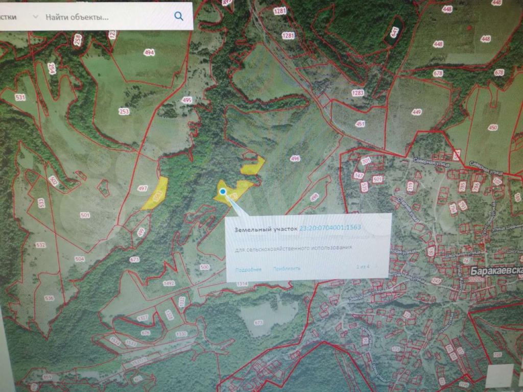Focus the "Найти объекты..." search field
Screen dimensions: 523x392
pos(102,16)
